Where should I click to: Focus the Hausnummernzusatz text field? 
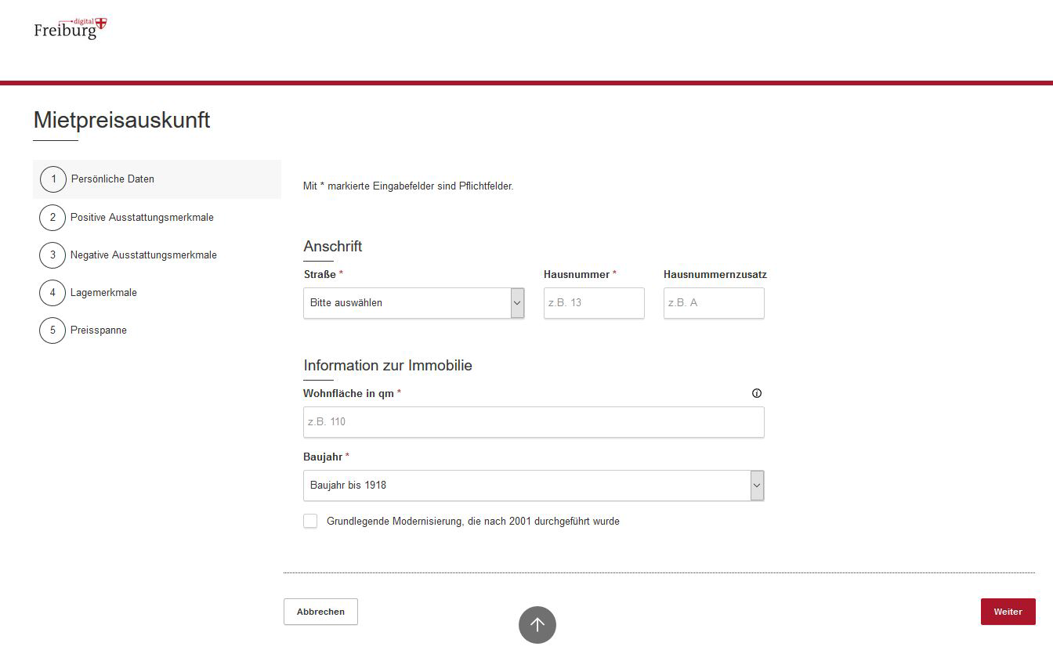[713, 303]
